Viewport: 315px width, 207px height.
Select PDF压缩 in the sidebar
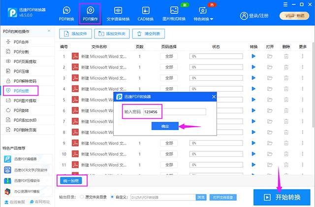28,71
